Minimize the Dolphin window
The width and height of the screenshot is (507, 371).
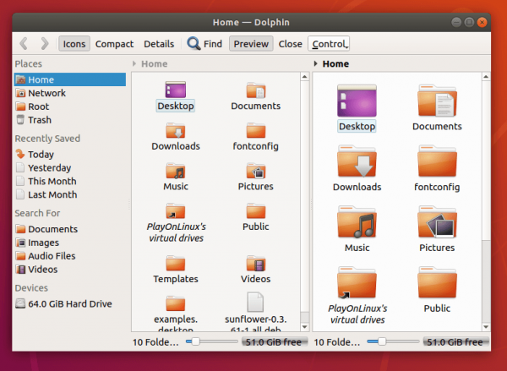456,22
